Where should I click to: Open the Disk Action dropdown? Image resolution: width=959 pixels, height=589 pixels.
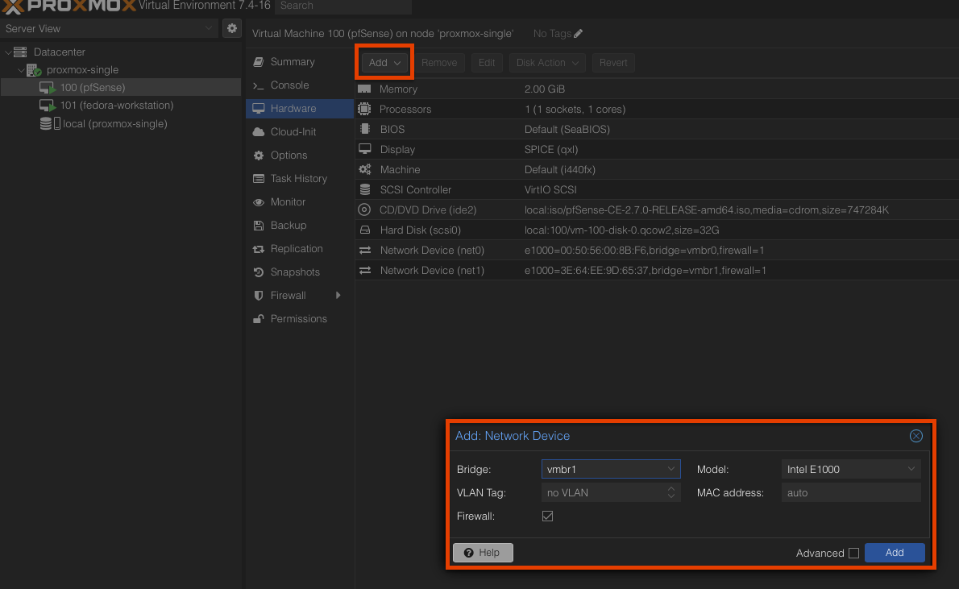546,62
